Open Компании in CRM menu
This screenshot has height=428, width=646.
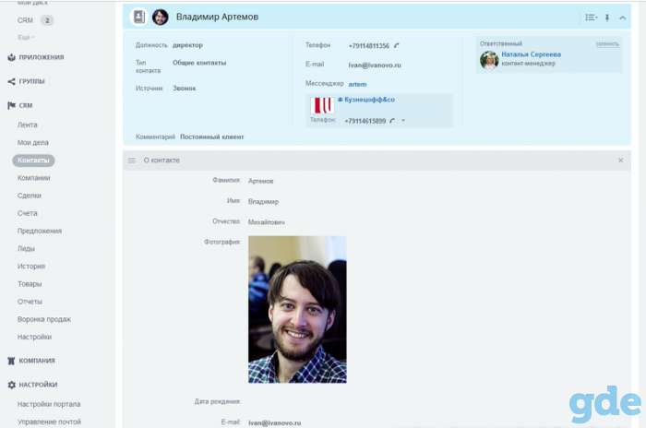coord(34,178)
